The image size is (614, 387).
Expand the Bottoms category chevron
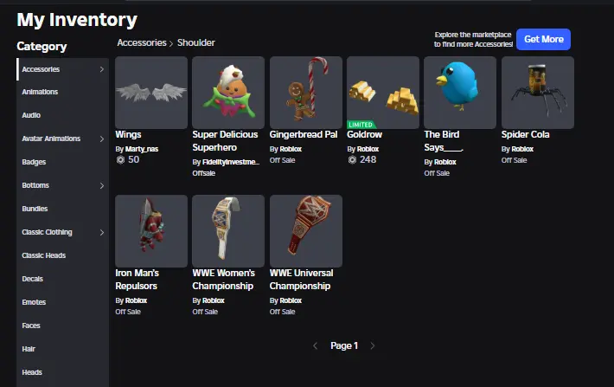[x=102, y=185]
